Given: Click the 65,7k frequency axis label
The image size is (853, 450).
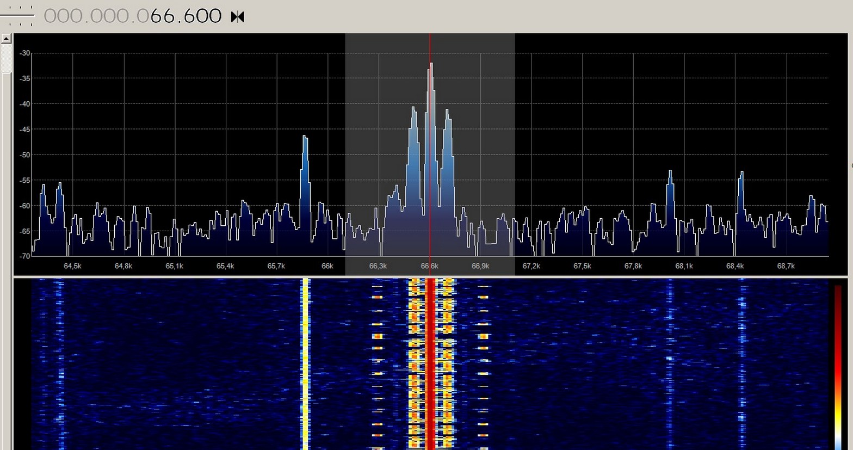Looking at the screenshot, I should click(x=276, y=266).
